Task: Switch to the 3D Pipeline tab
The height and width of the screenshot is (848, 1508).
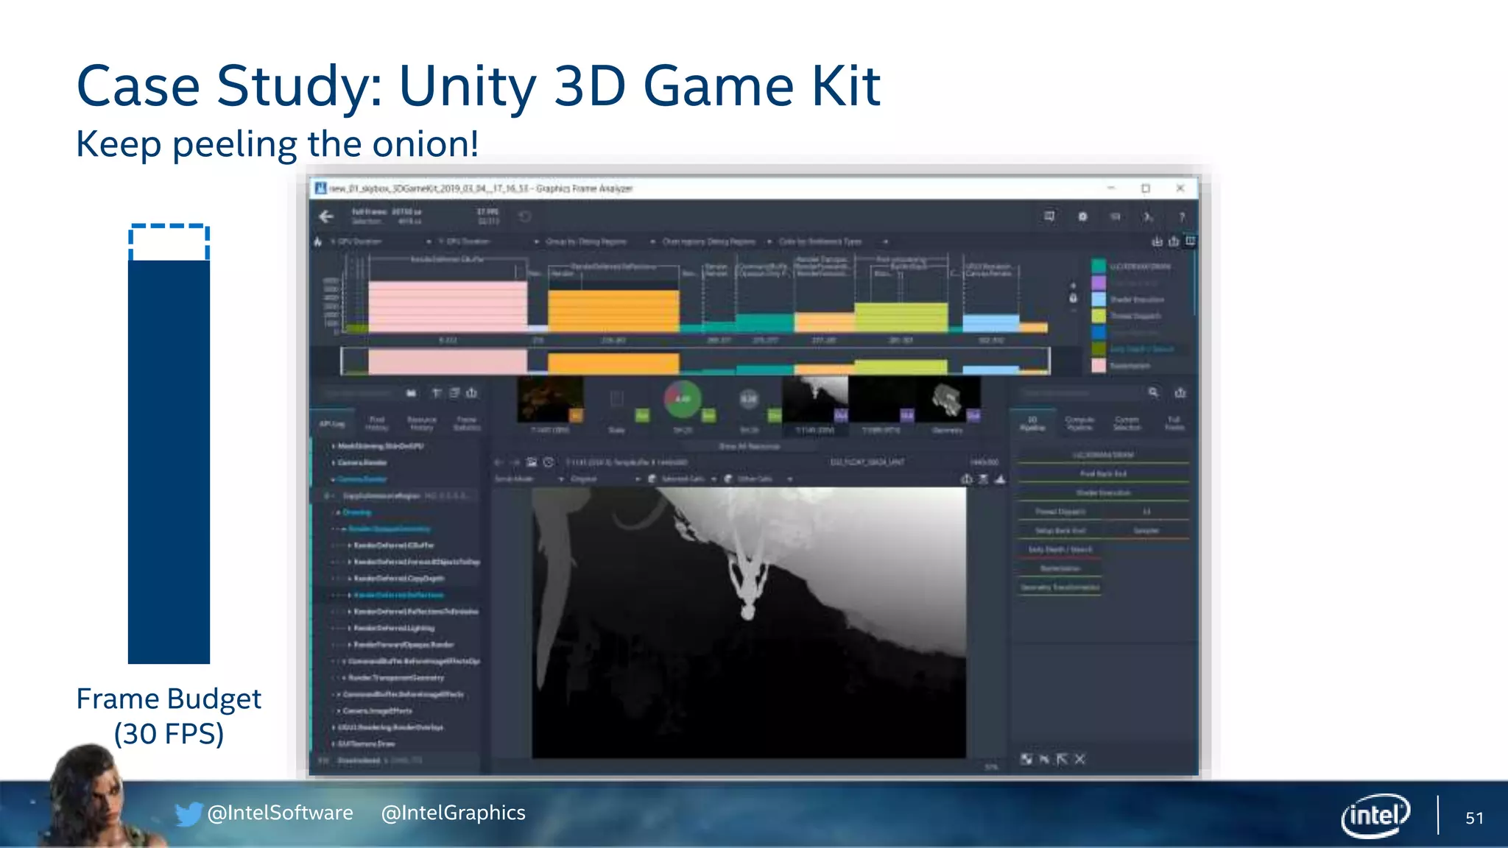Action: click(x=1032, y=423)
